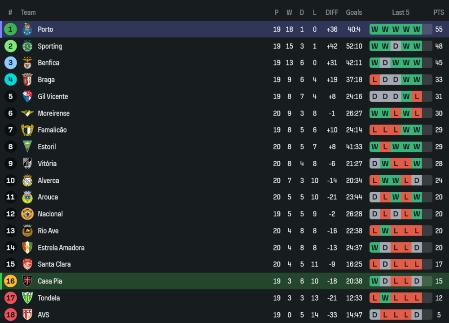Click the Last 5 column header
Image resolution: width=449 pixels, height=323 pixels.
click(401, 13)
